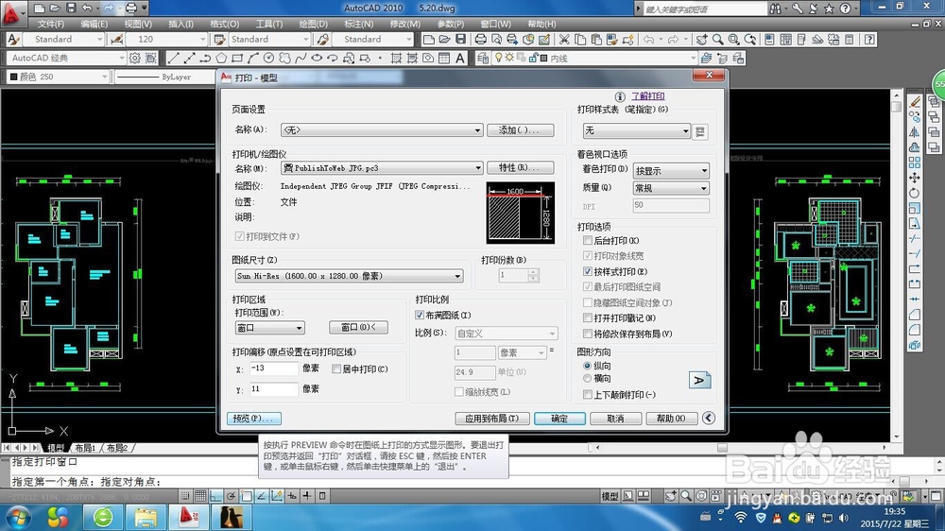This screenshot has width=945, height=531.
Task: Click the 预览(P) button
Action: pyautogui.click(x=253, y=419)
